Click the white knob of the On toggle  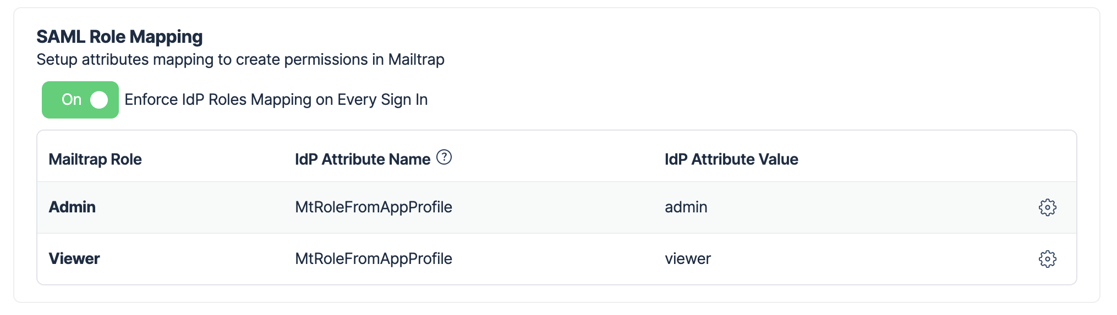click(99, 100)
